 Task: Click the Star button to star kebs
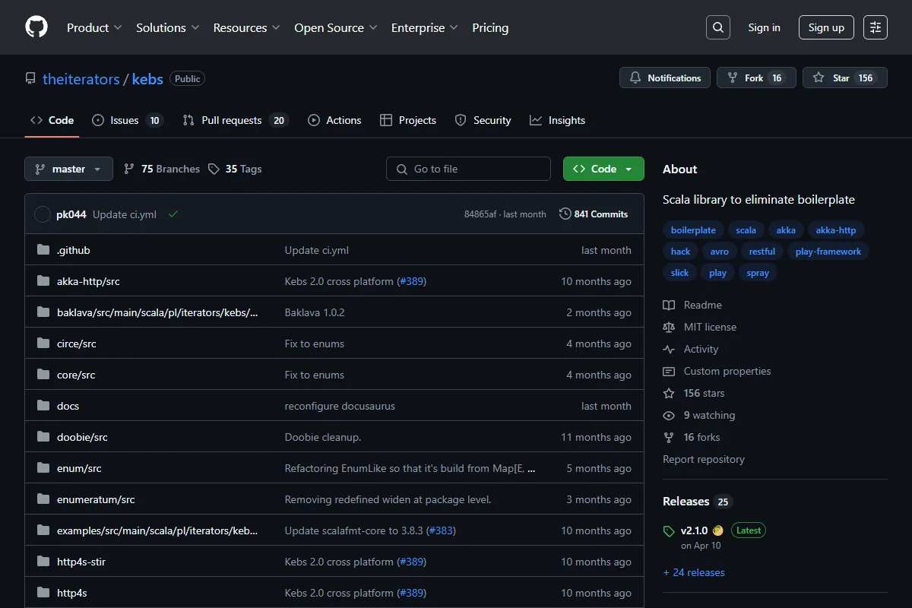(845, 78)
